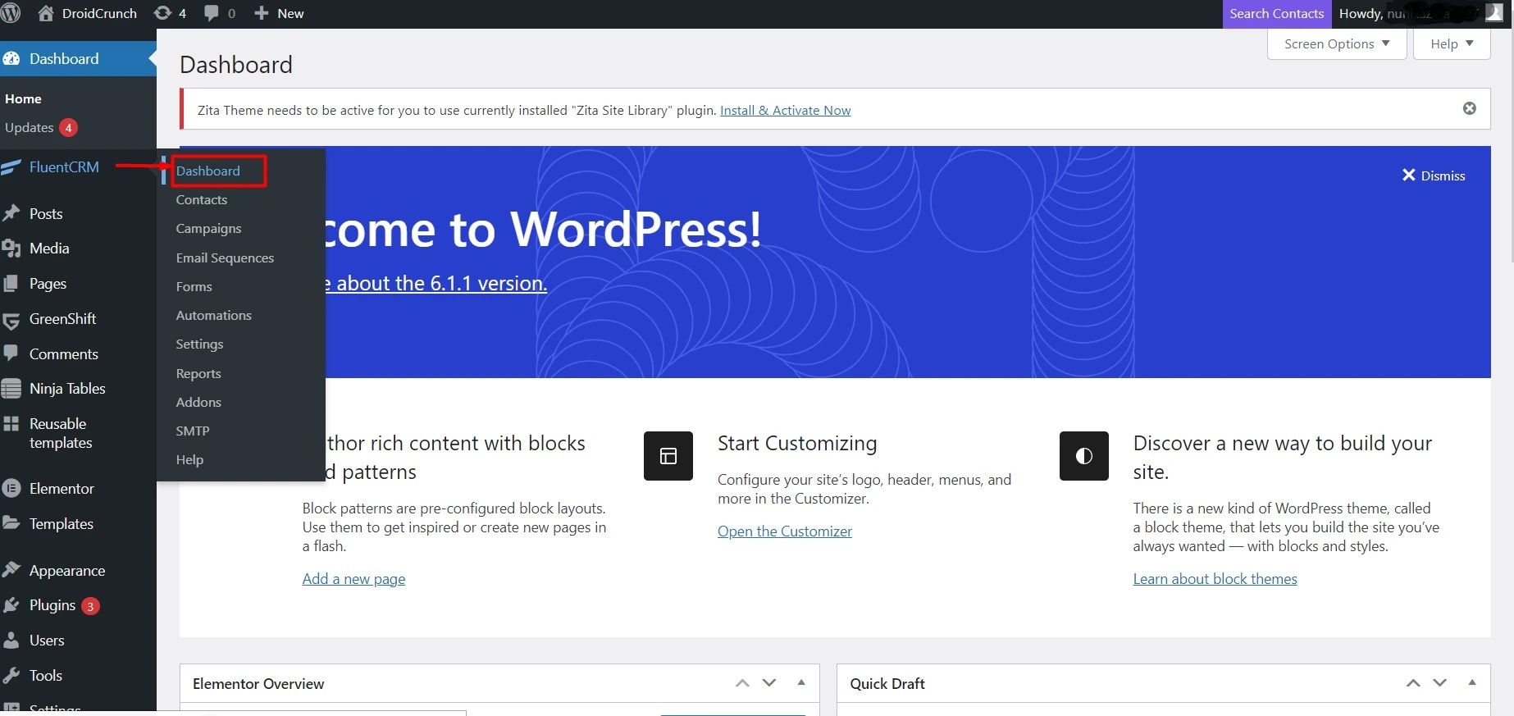
Task: Click the Posts pin icon
Action: (x=11, y=213)
